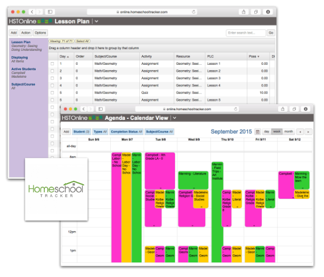This screenshot has height=277, width=324.
Task: Open Lesson Plan title dropdown chevron
Action: pyautogui.click(x=97, y=21)
